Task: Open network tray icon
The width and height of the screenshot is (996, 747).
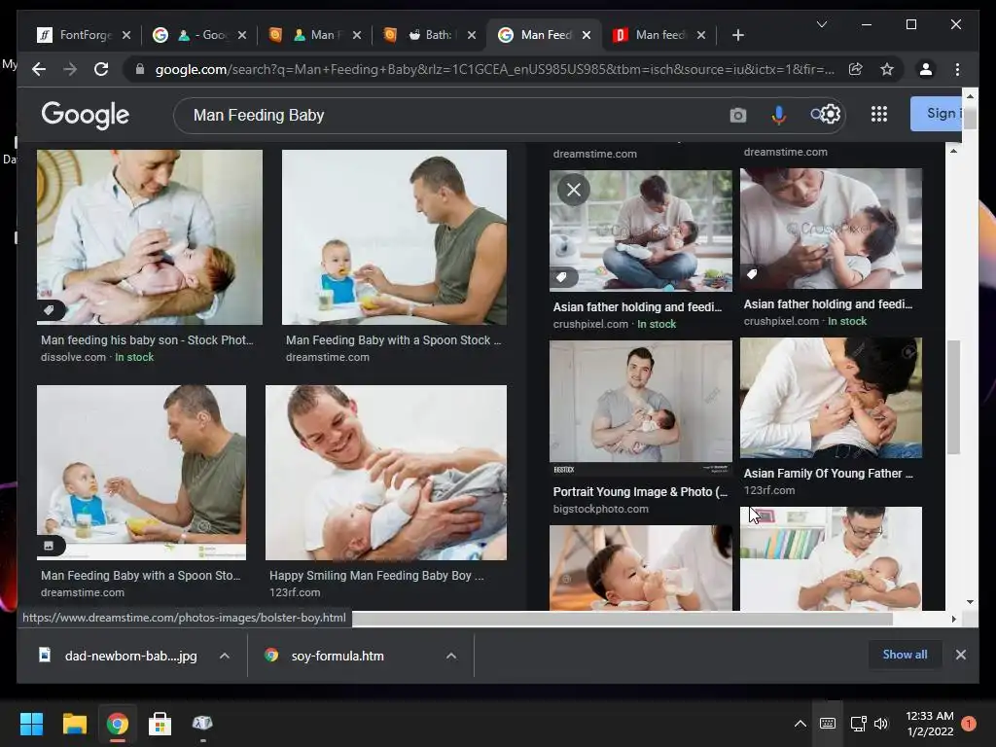Action: [x=858, y=724]
